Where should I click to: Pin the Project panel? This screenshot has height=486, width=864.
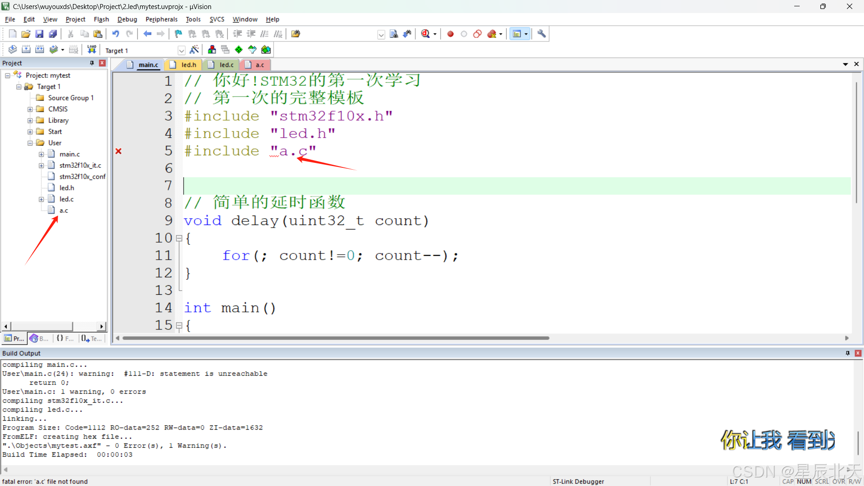click(92, 63)
